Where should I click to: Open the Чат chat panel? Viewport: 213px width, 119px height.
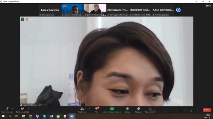[x=97, y=110]
